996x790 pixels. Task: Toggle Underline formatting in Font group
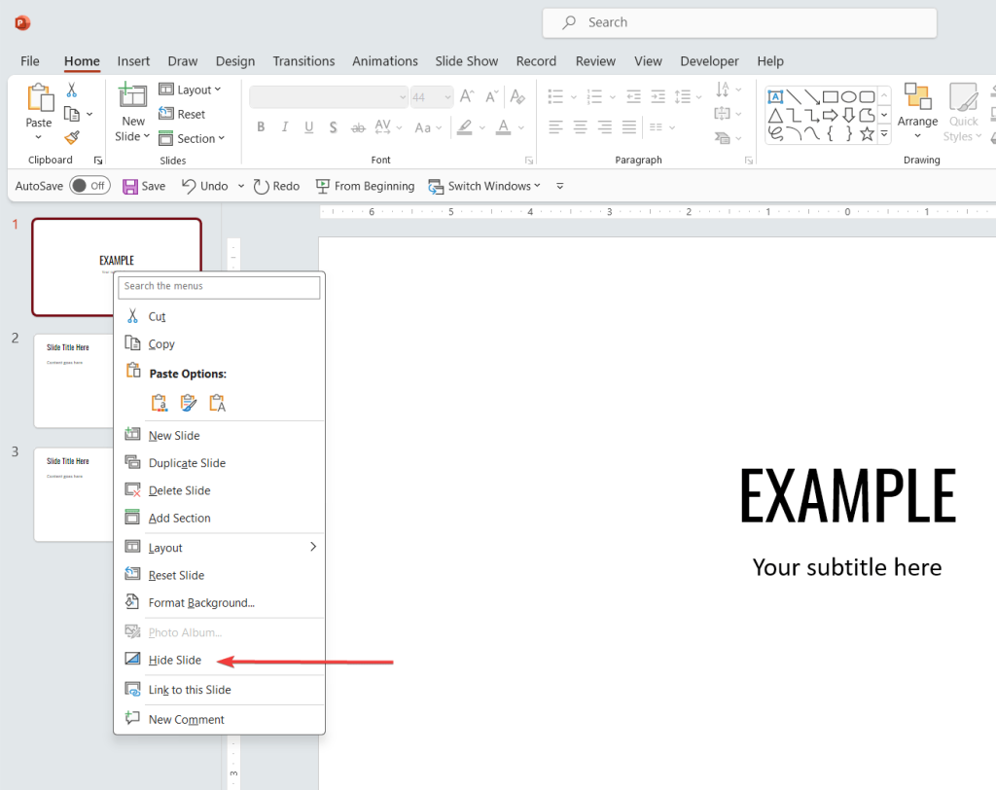(308, 127)
